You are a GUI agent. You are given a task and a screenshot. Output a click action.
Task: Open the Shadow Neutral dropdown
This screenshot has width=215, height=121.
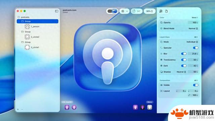(x=181, y=72)
